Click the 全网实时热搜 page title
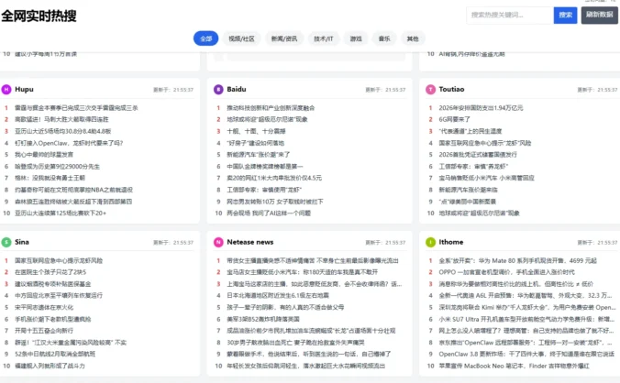This screenshot has height=383, width=620. click(x=39, y=16)
